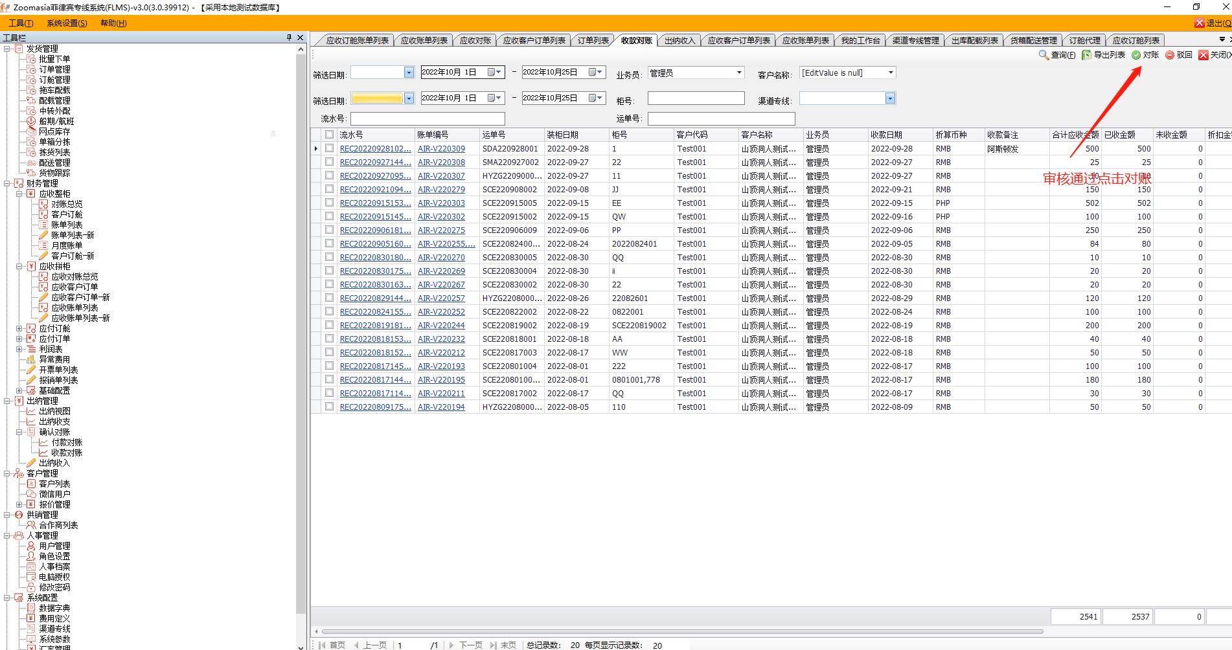Open 收款对账 in the sidebar tree
Screen dimensions: 1232x650
(x=67, y=453)
